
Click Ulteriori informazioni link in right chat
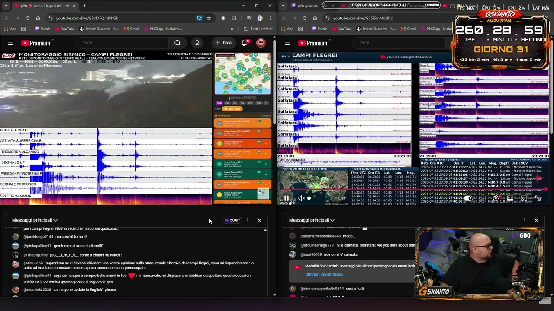click(x=324, y=274)
